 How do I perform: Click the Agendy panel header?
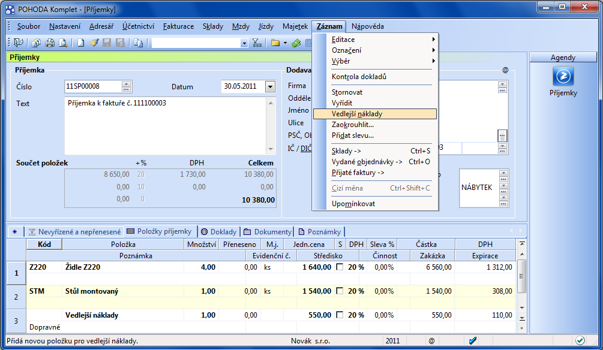(x=563, y=58)
